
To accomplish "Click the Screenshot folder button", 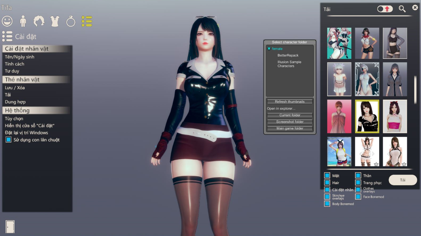I will (x=290, y=122).
